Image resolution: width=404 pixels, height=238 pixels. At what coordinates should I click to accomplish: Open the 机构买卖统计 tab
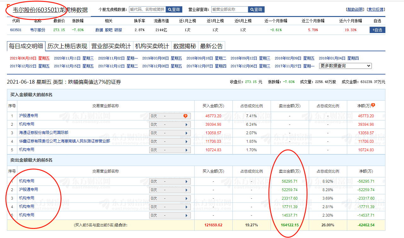[x=152, y=46]
